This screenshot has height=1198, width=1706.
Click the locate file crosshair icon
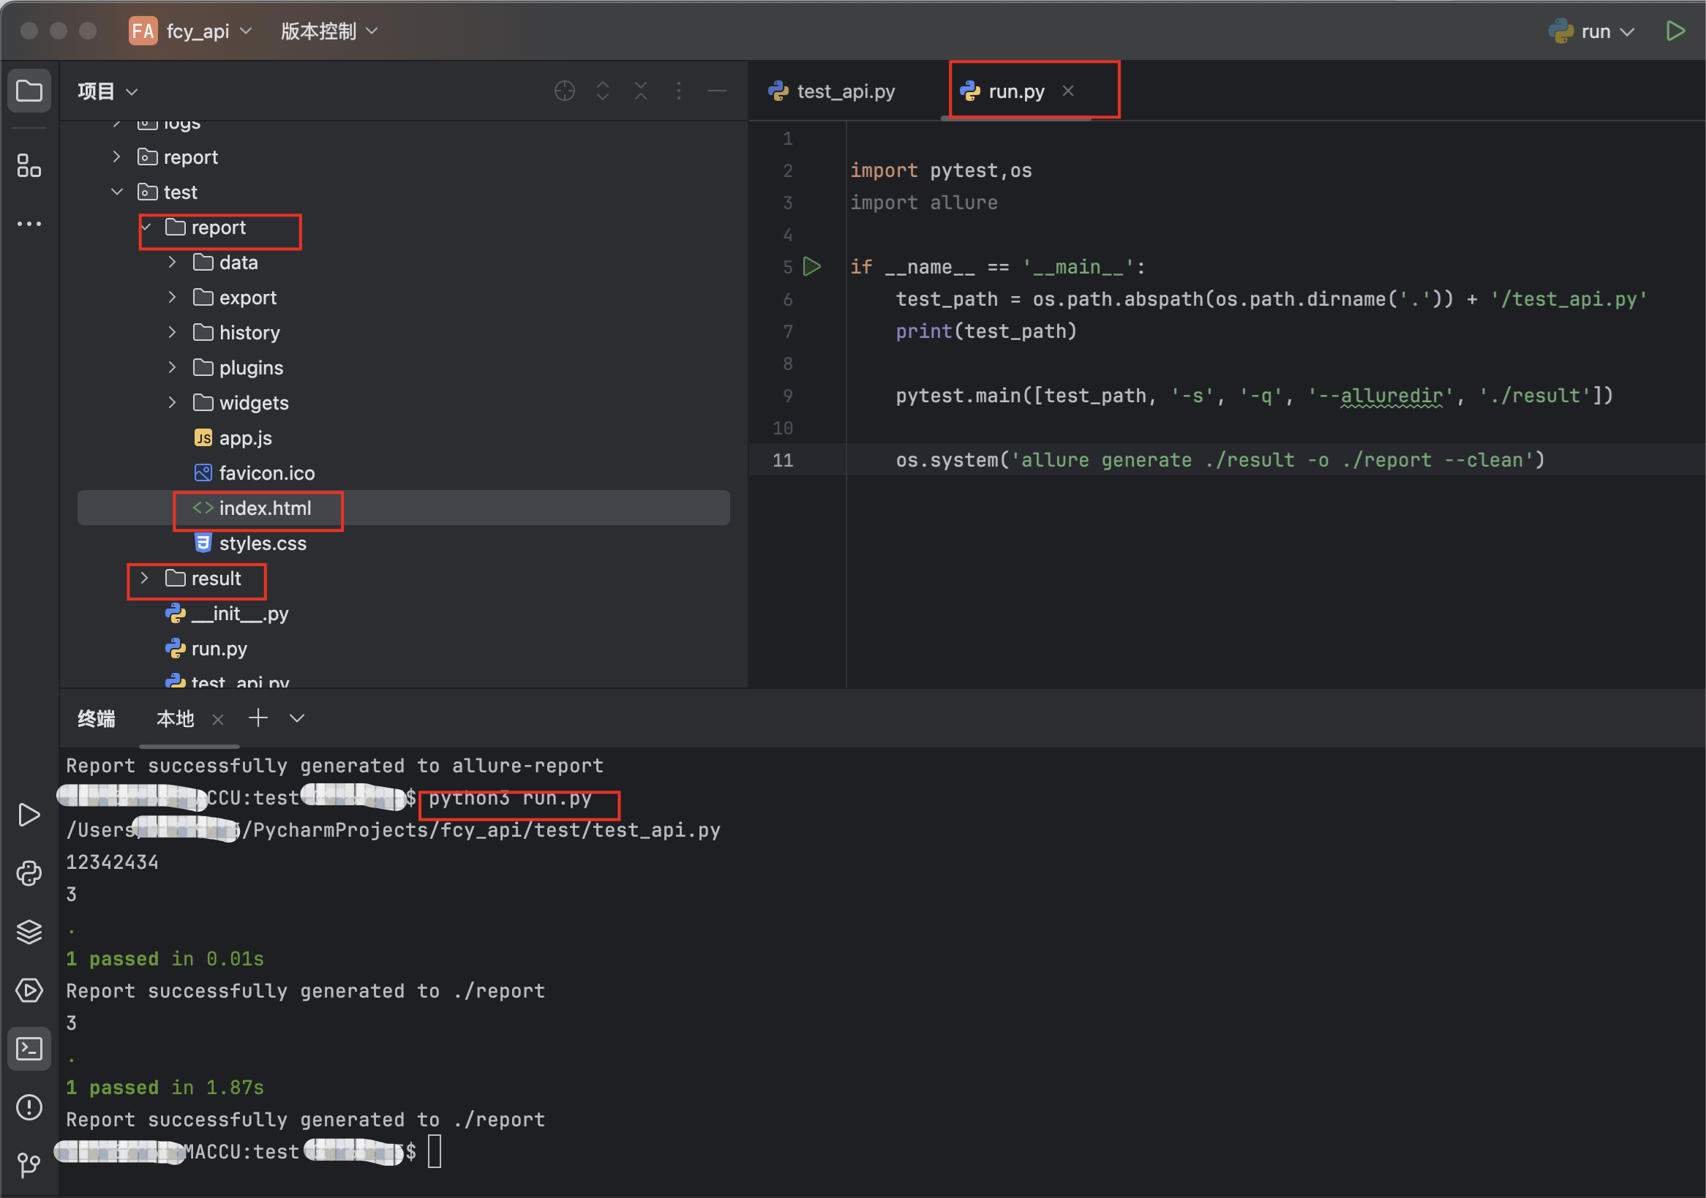click(565, 91)
